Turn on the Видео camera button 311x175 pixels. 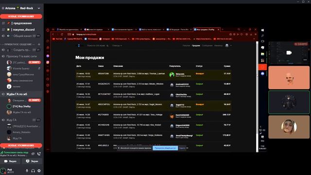pos(11,161)
